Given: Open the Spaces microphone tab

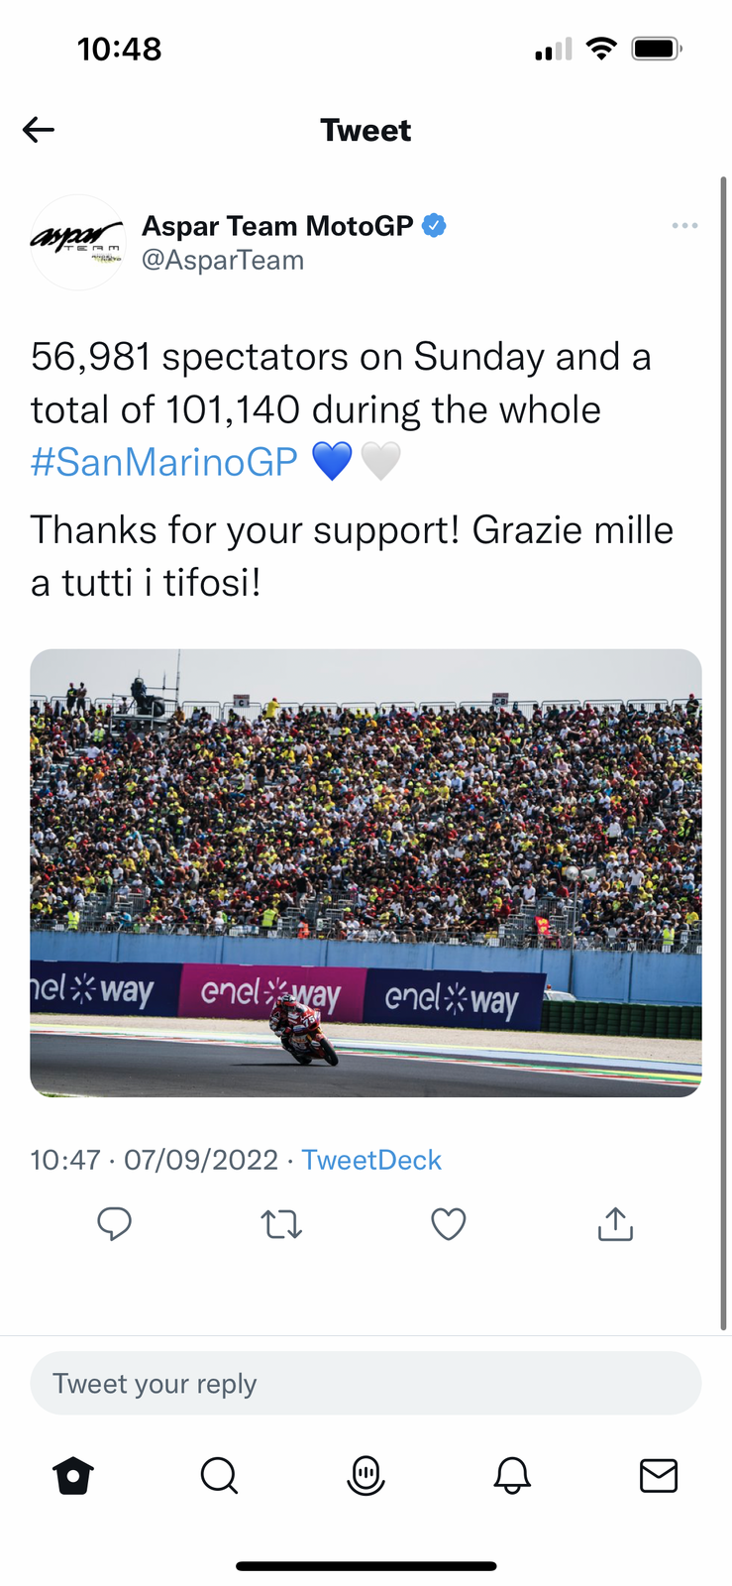Looking at the screenshot, I should point(366,1476).
